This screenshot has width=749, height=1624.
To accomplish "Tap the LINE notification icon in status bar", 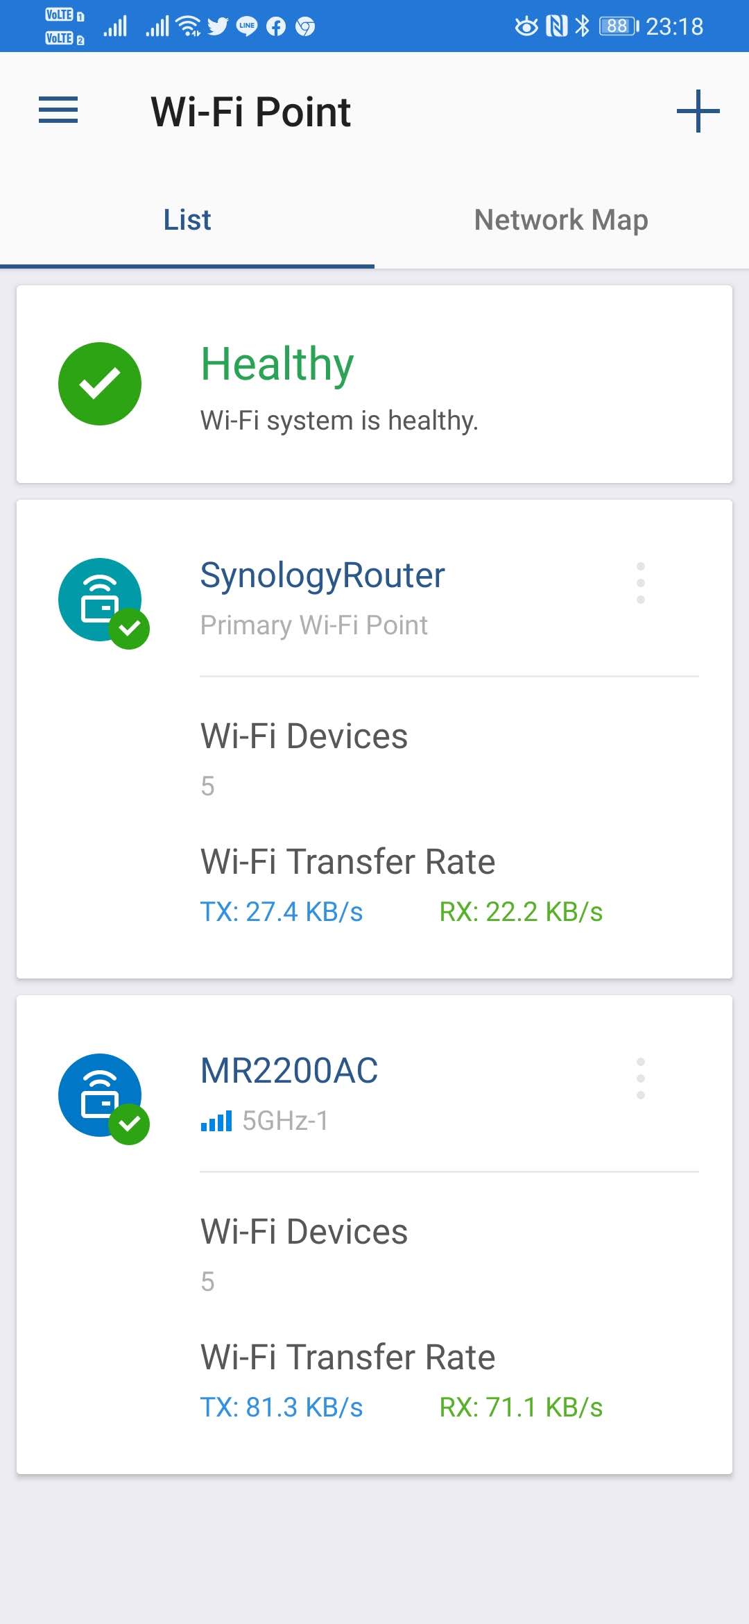I will [247, 26].
